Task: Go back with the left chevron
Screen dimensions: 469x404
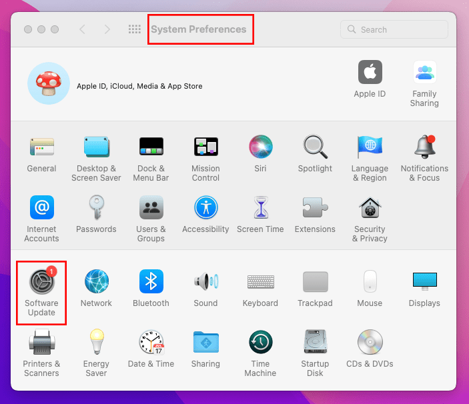Action: click(83, 29)
